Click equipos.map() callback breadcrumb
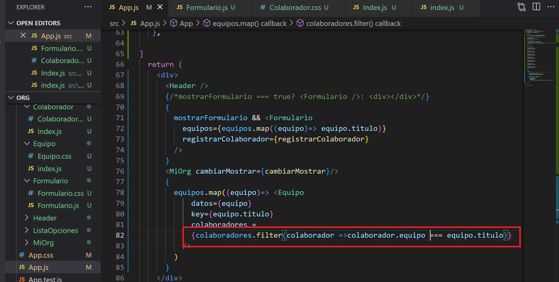 coord(249,23)
